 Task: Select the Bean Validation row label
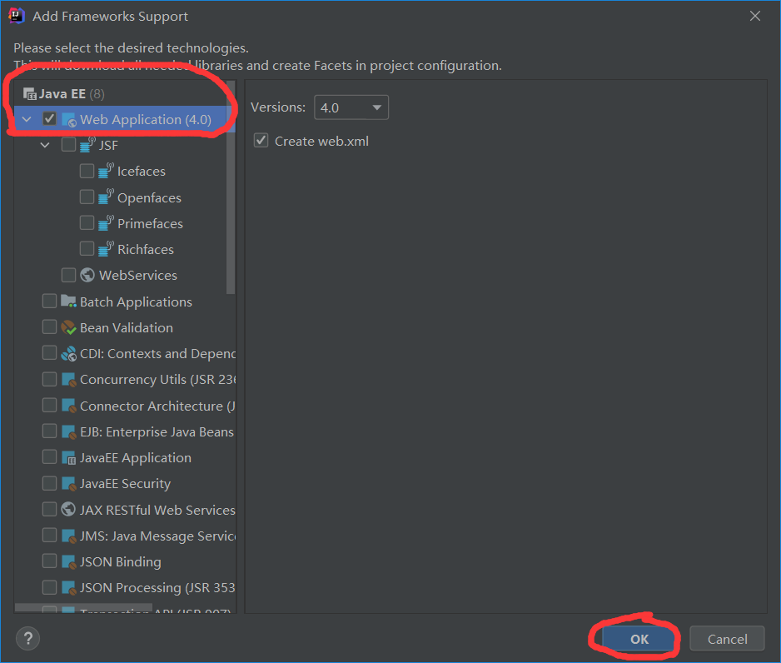click(127, 328)
